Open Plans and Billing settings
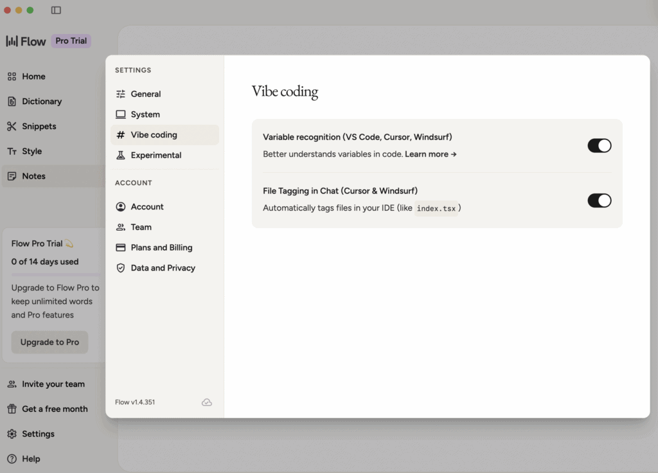Screen dimensions: 658x473 (x=161, y=247)
